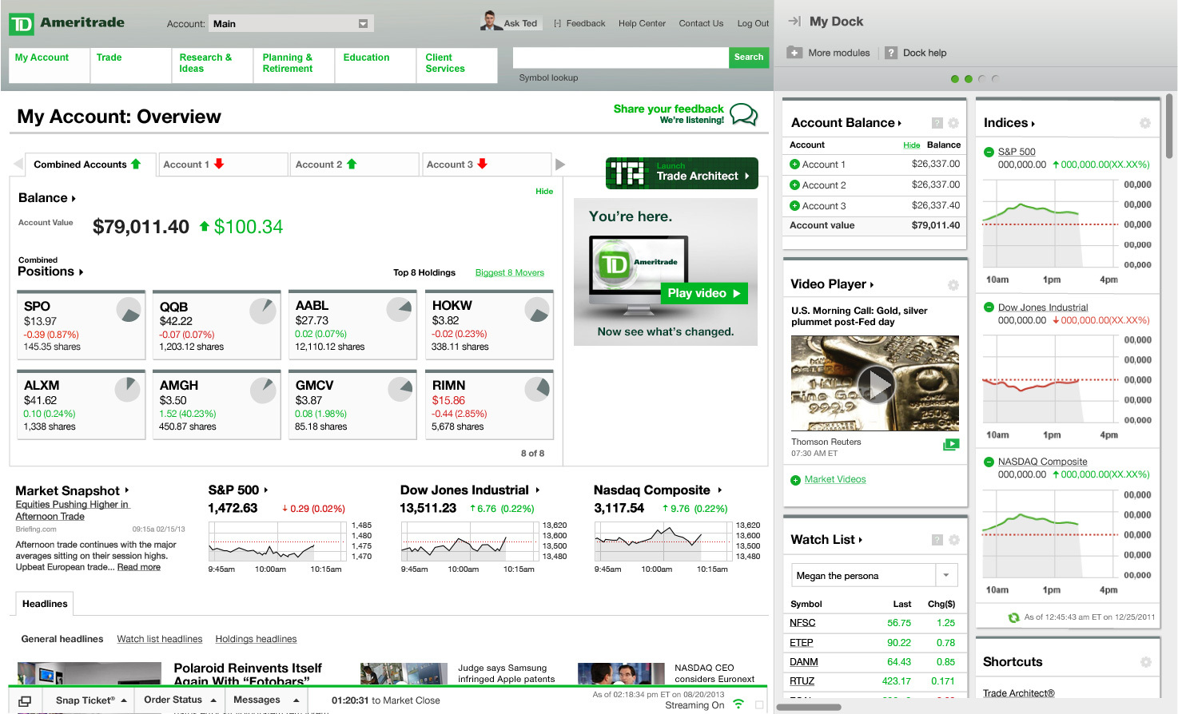Collapse My Dock with the arrow icon
The width and height of the screenshot is (1178, 714).
click(x=794, y=22)
